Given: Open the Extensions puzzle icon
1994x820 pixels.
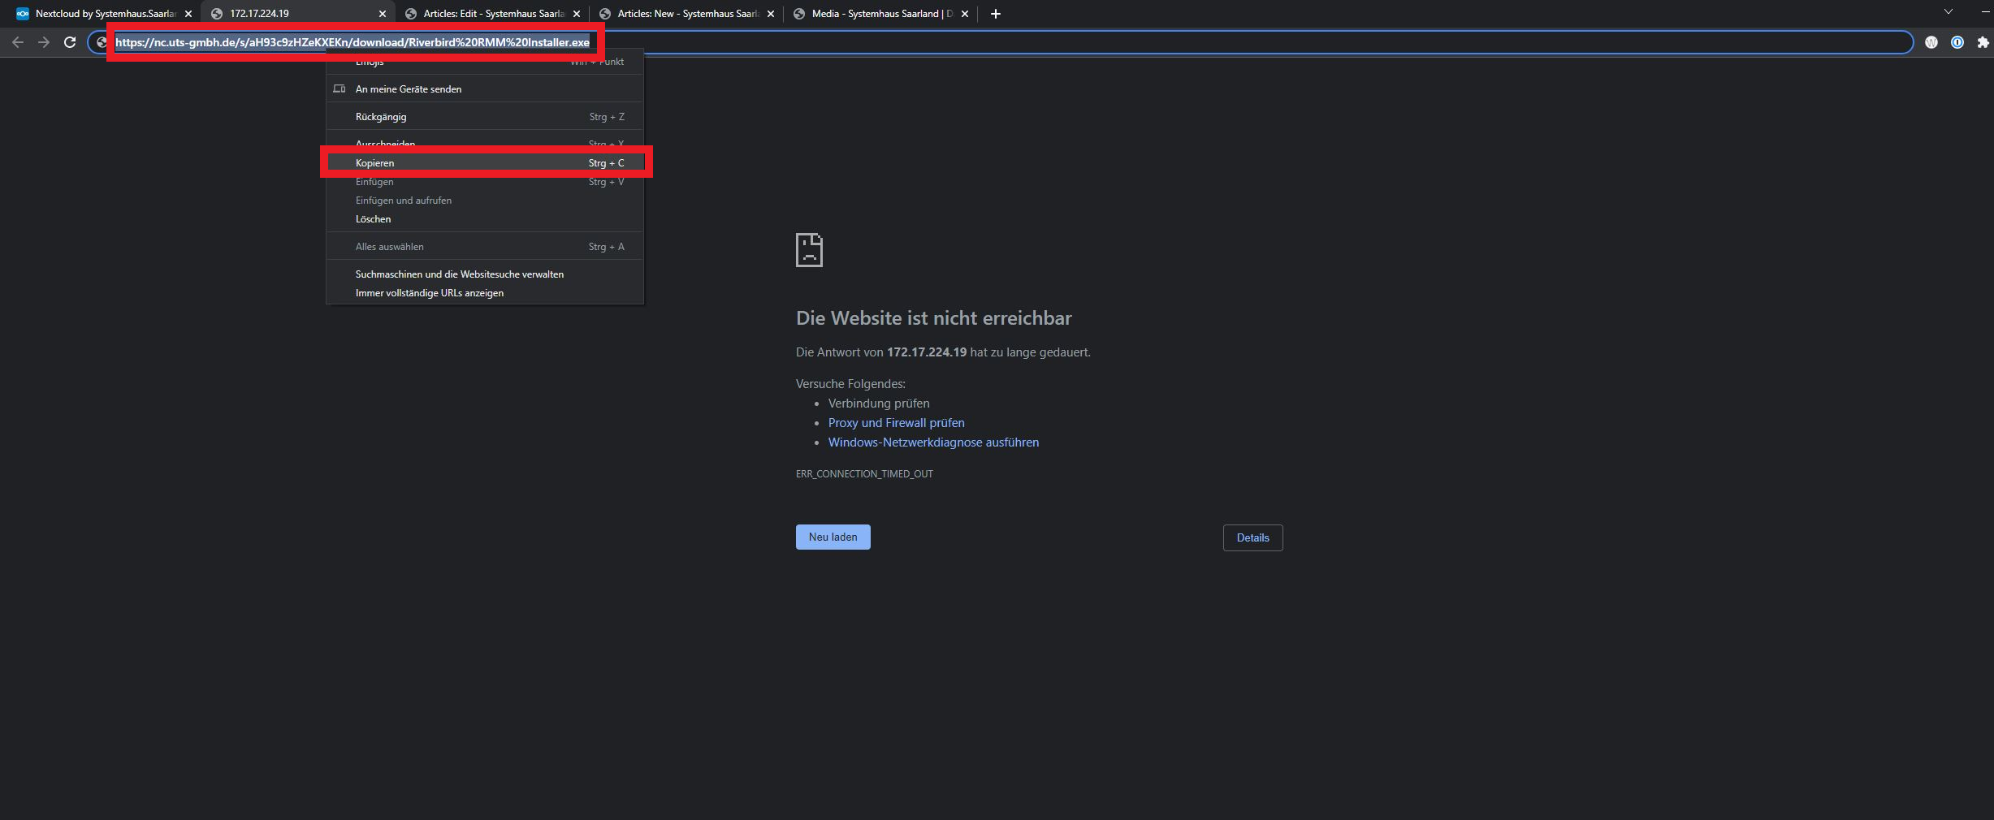Looking at the screenshot, I should tap(1983, 42).
